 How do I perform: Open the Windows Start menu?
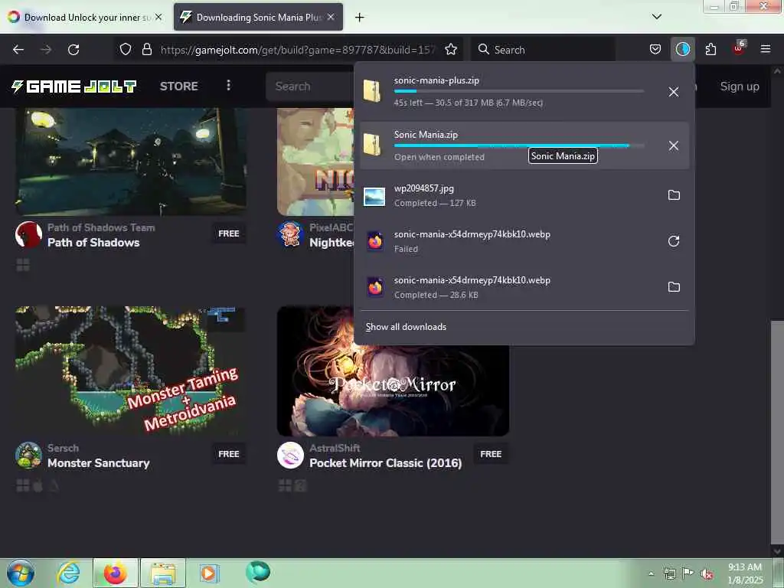point(21,573)
